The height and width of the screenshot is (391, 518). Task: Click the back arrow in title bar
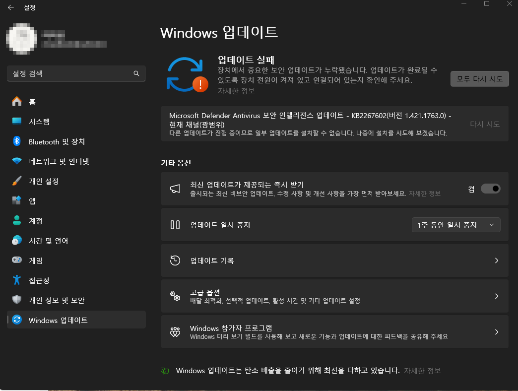coord(10,7)
